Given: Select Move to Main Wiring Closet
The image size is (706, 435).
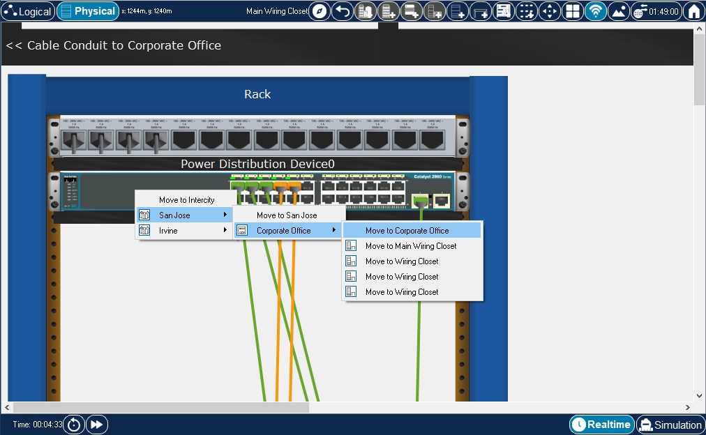Looking at the screenshot, I should [x=411, y=246].
